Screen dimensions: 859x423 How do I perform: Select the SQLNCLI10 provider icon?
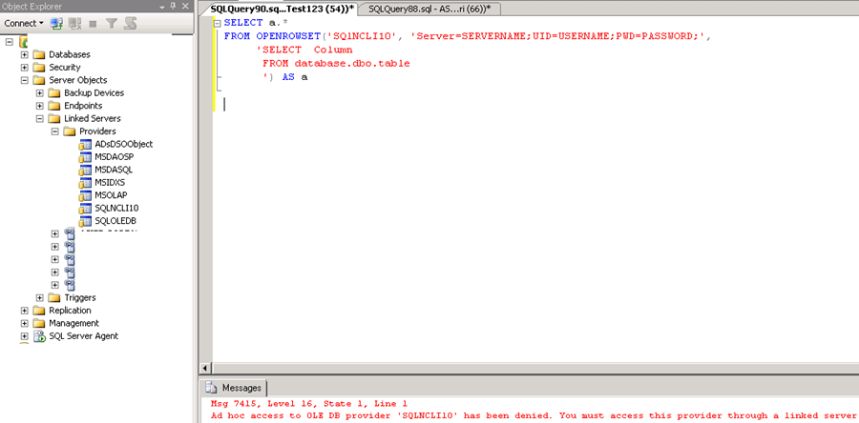pyautogui.click(x=85, y=209)
